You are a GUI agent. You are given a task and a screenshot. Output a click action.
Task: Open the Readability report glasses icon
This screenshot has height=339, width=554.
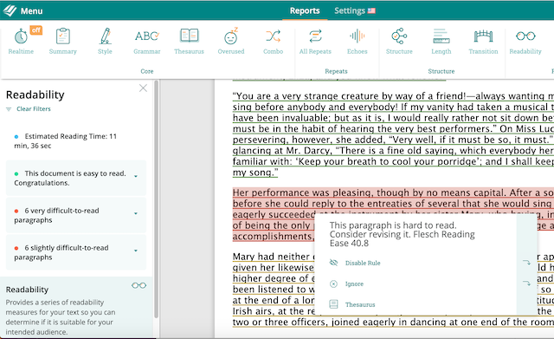(x=525, y=36)
